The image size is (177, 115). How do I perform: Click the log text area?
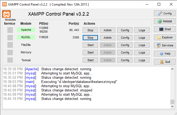click(86, 87)
